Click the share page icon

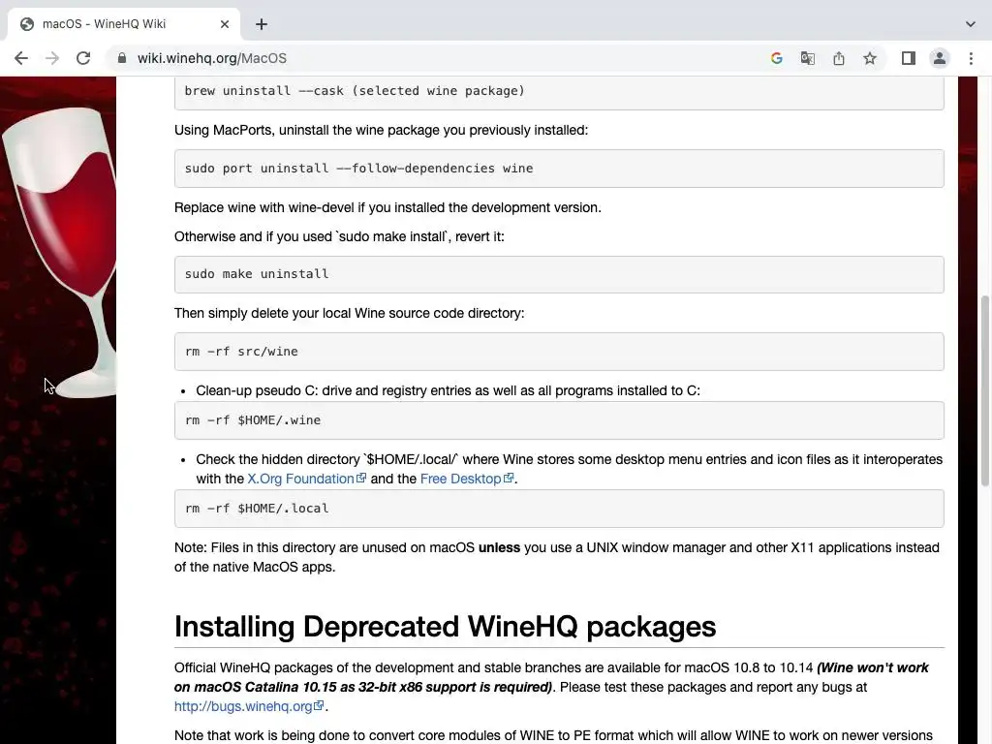tap(839, 58)
